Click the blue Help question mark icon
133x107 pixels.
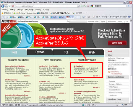tap(129, 17)
